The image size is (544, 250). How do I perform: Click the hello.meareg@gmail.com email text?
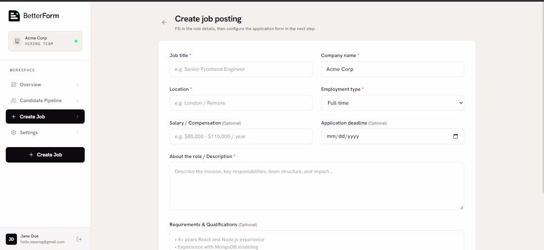[43, 242]
